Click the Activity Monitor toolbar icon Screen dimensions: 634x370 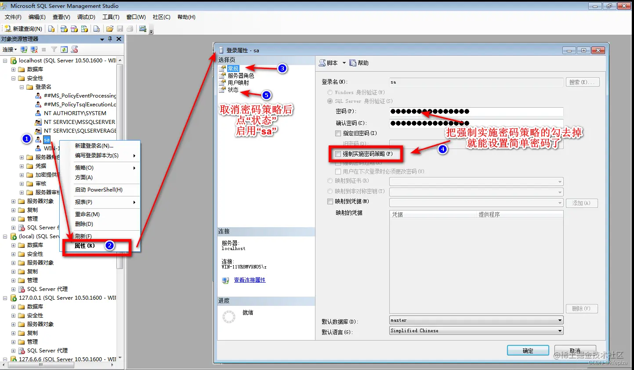pyautogui.click(x=142, y=29)
